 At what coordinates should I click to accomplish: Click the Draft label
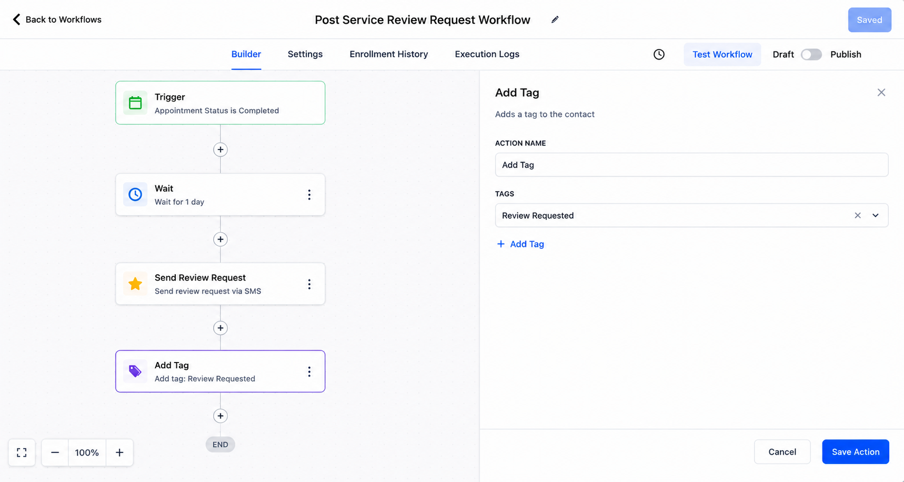pyautogui.click(x=783, y=54)
